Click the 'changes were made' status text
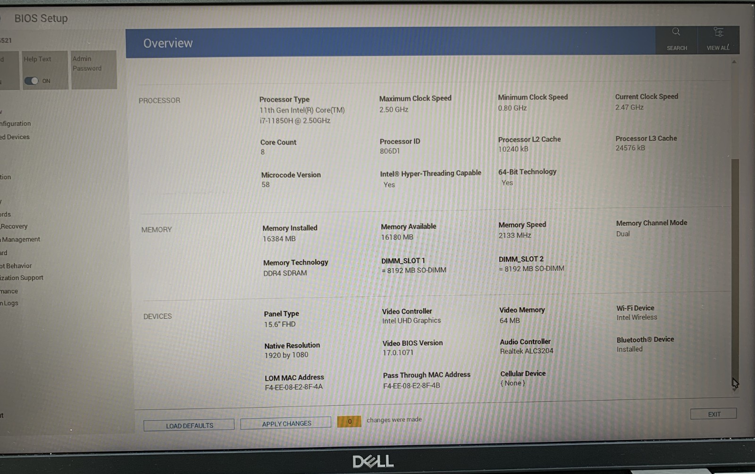The height and width of the screenshot is (474, 755). (x=394, y=420)
